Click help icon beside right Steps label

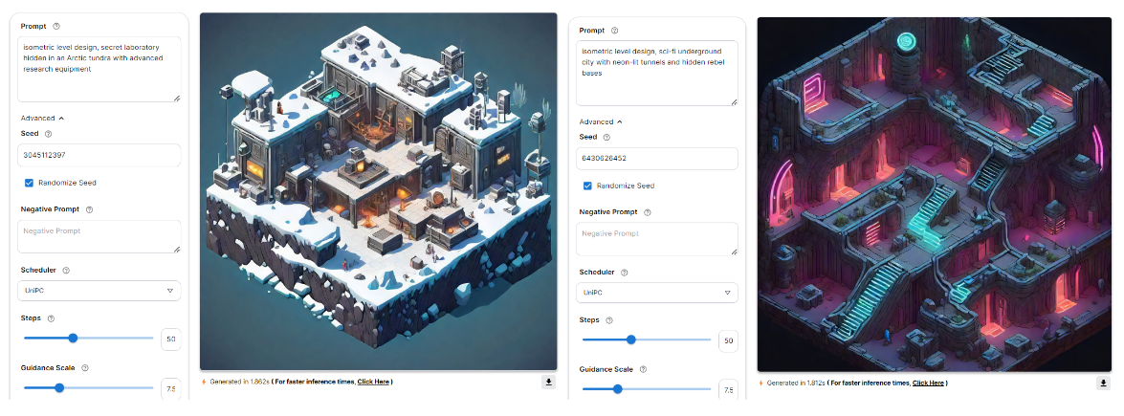click(609, 319)
